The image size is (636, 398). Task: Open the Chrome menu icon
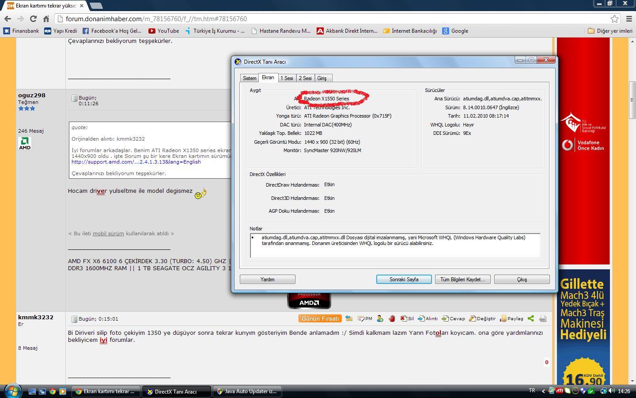pos(629,19)
